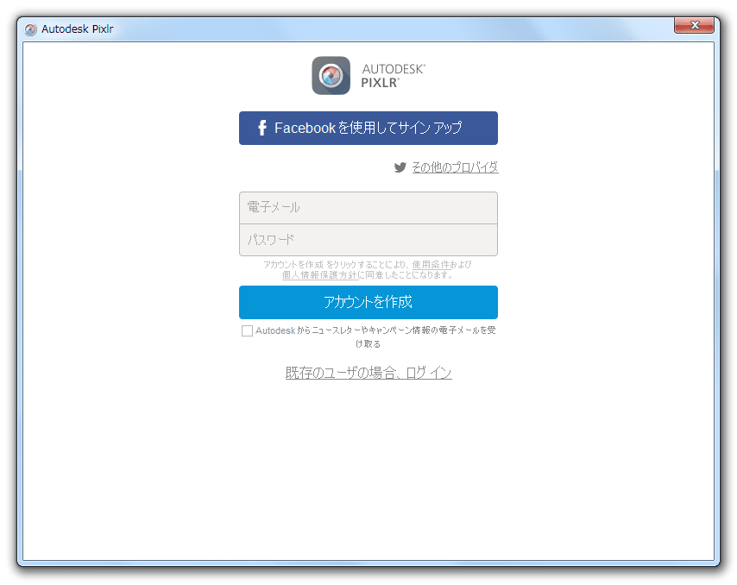The width and height of the screenshot is (737, 585).
Task: Focus the パスワード password field
Action: 368,240
